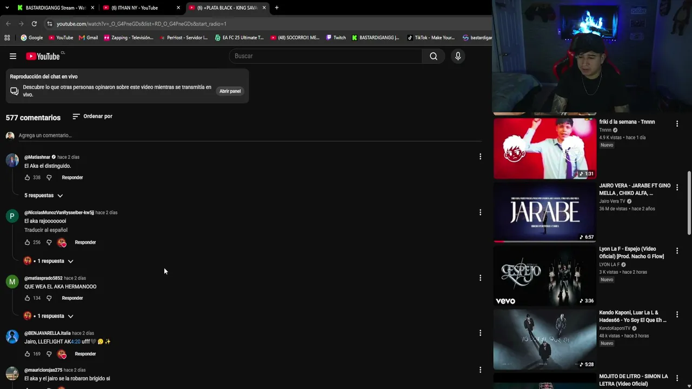Open more options for 'friki d la semana' video

tap(677, 124)
